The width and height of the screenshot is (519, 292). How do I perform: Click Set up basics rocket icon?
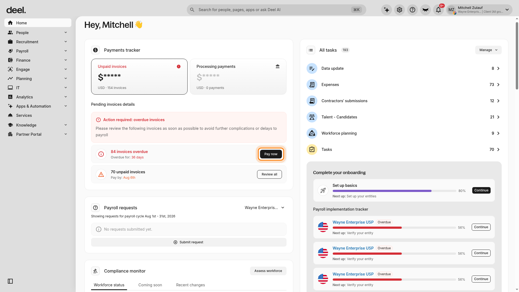(323, 190)
